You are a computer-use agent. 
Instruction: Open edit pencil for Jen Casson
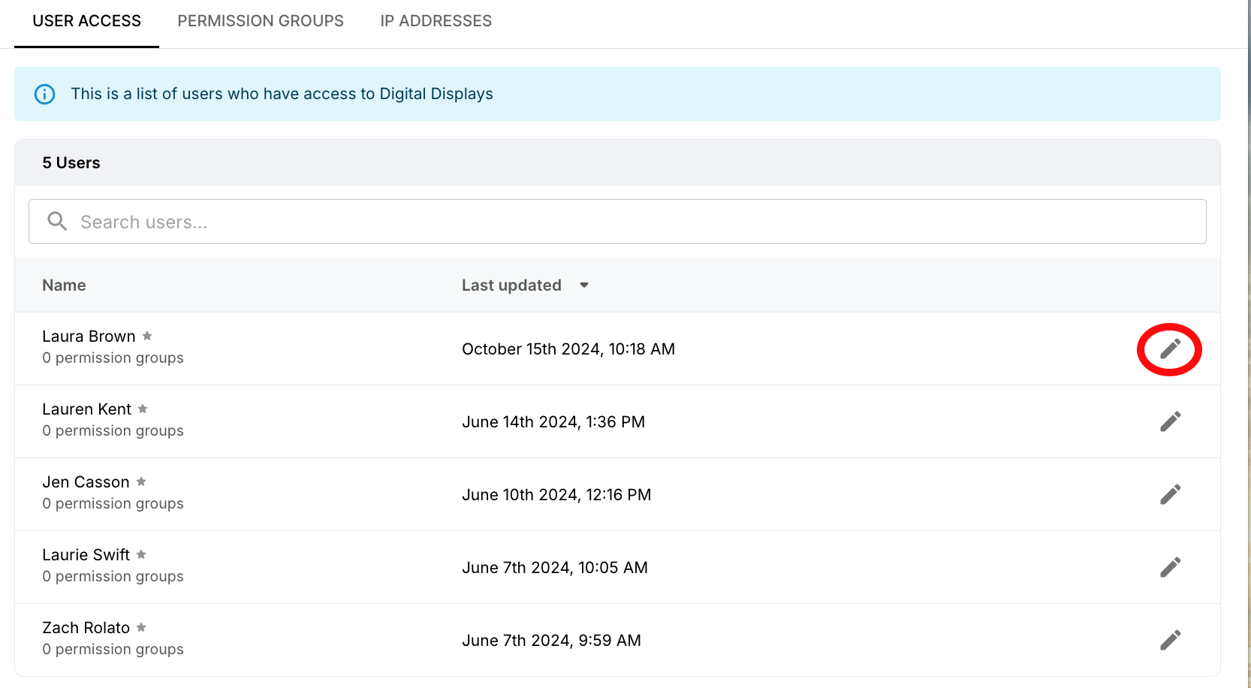click(x=1170, y=494)
